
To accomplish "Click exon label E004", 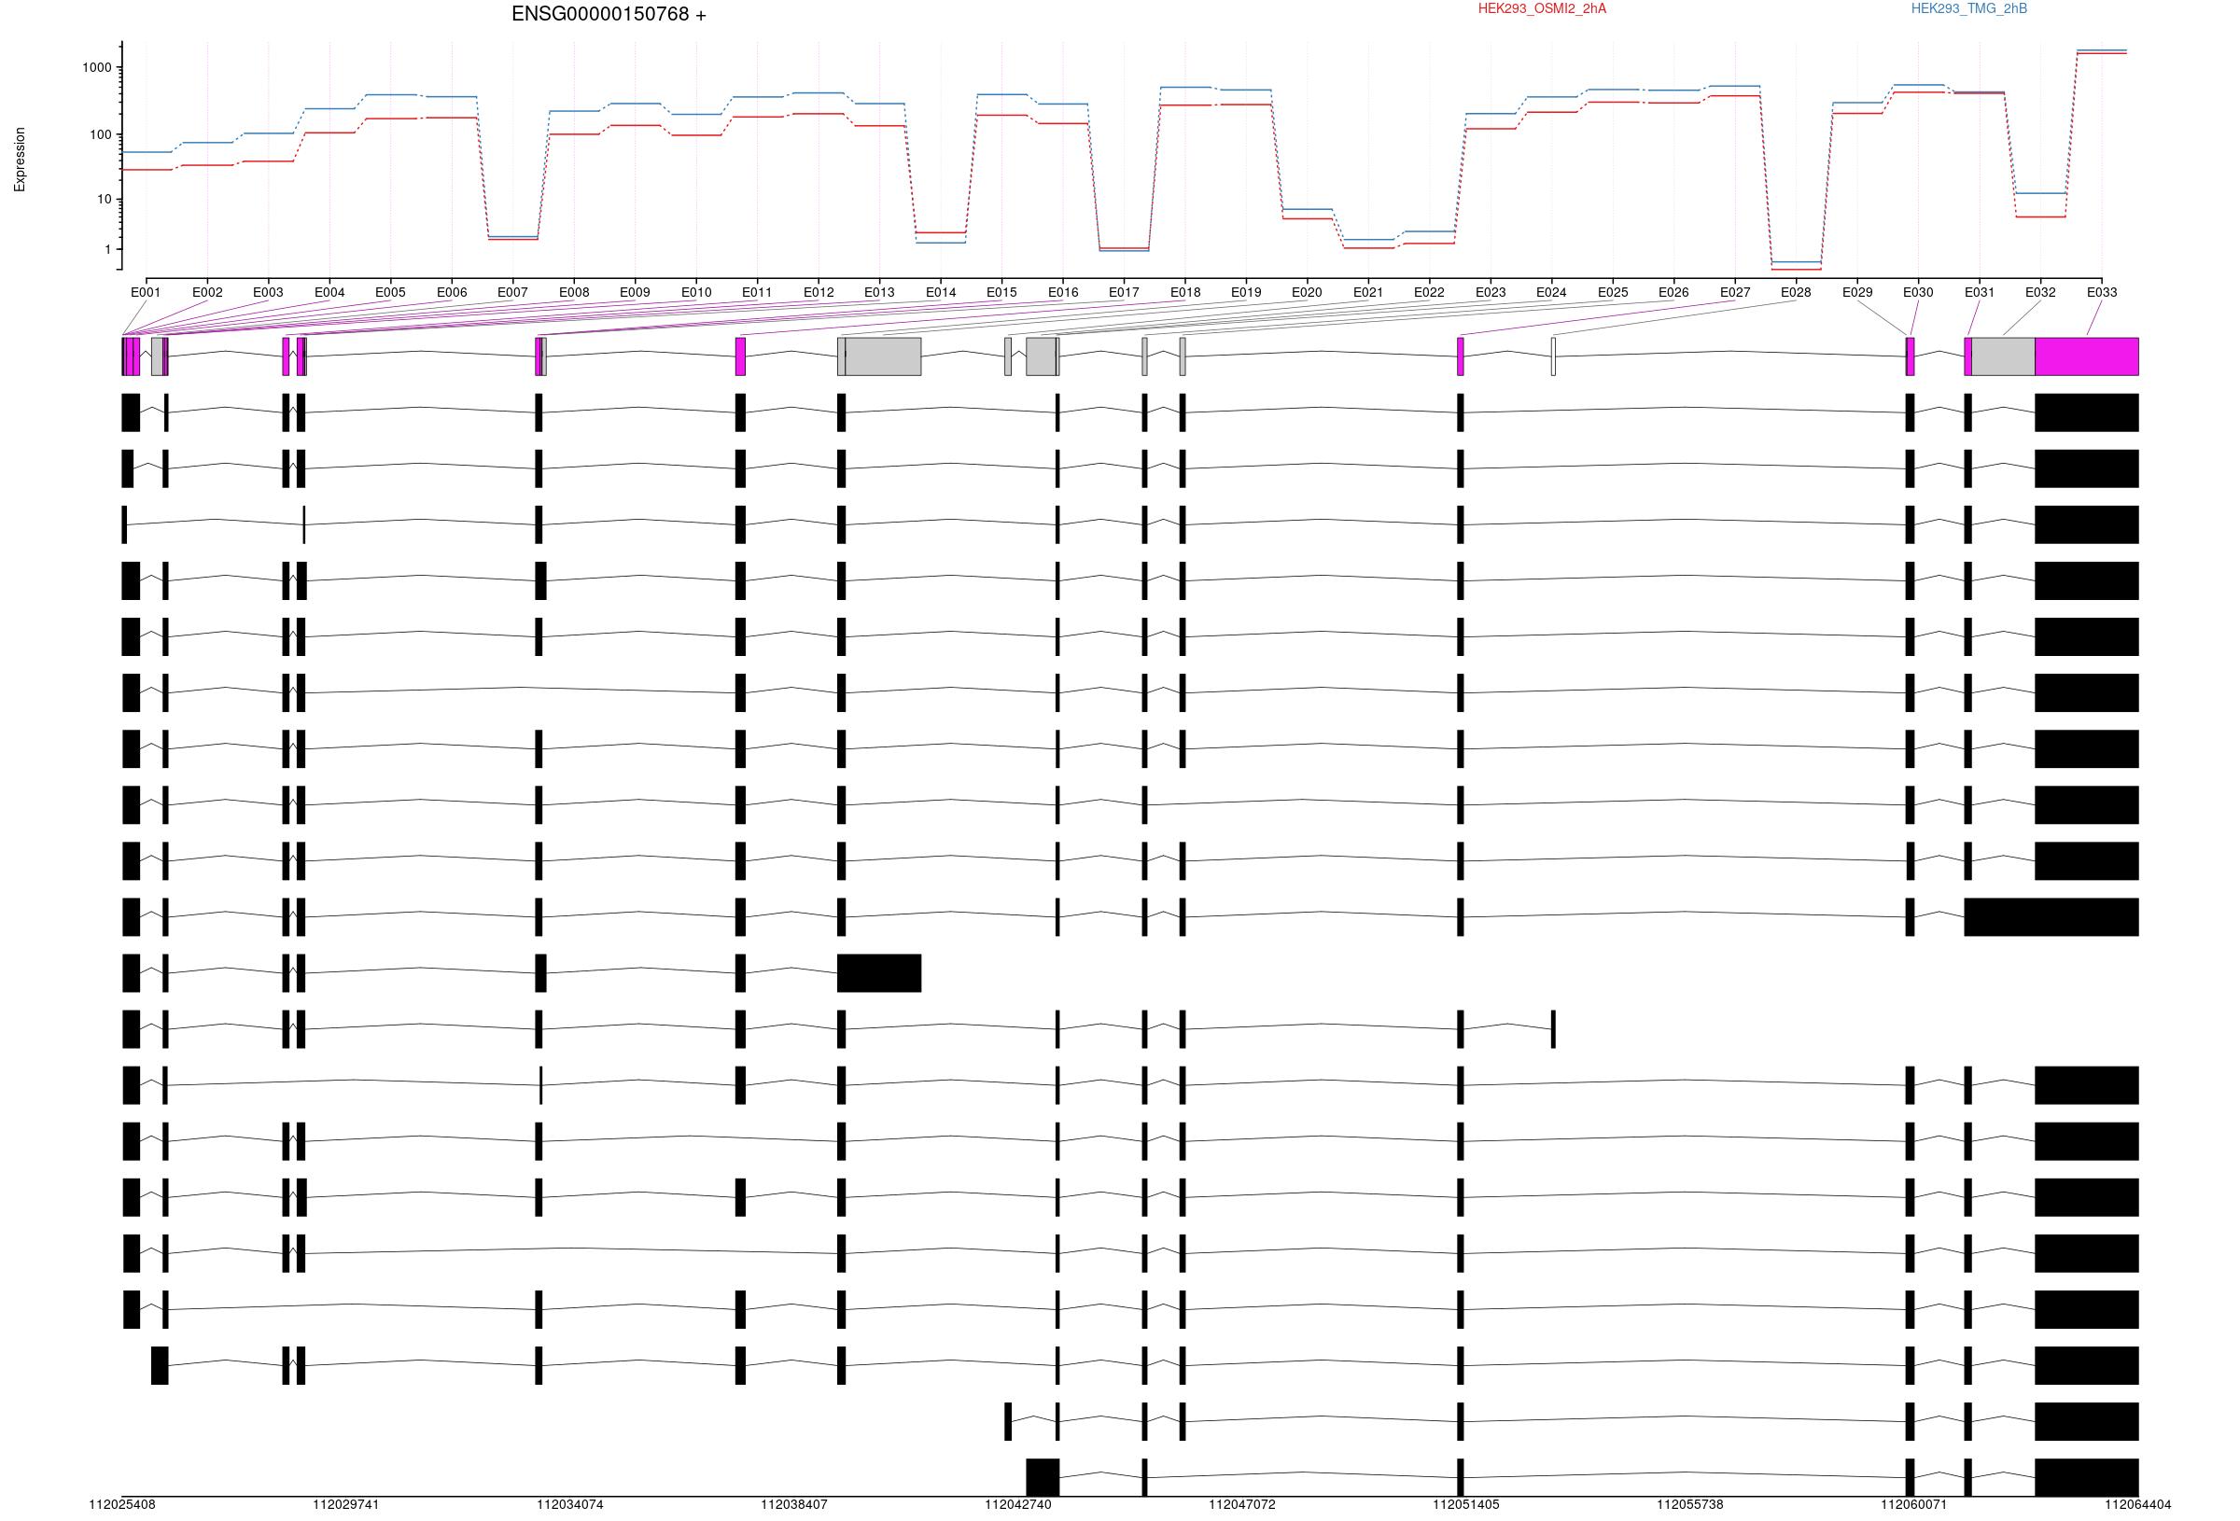I will (x=329, y=292).
